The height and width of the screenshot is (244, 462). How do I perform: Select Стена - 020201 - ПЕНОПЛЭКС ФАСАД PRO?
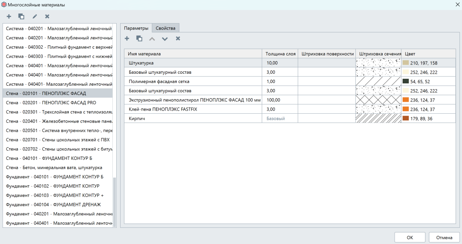(51, 103)
